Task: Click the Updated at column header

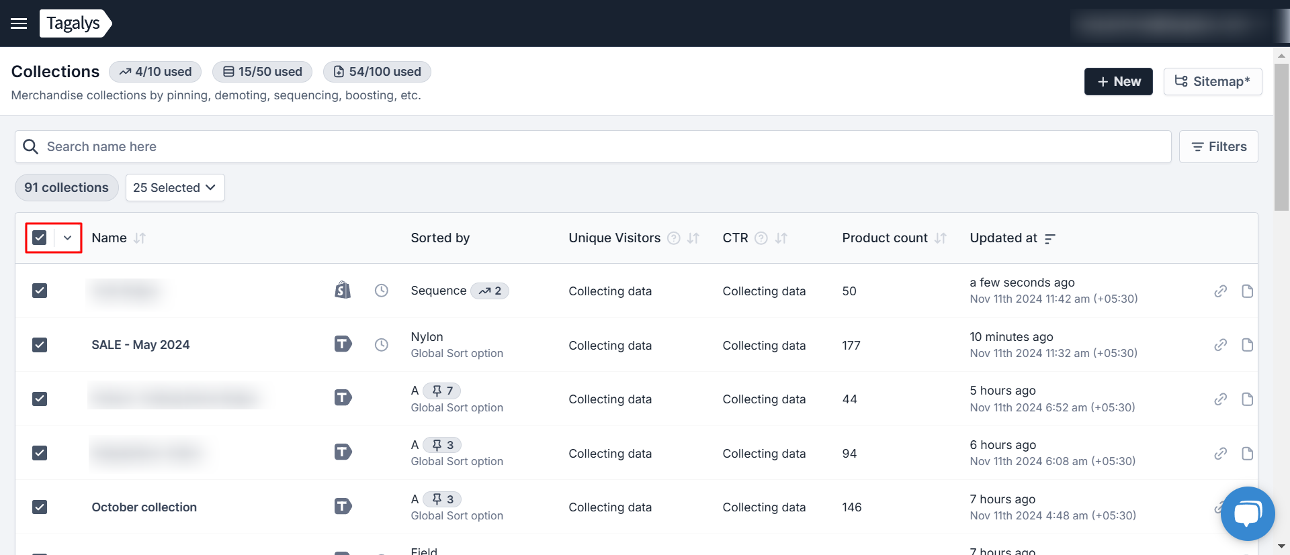Action: [x=1003, y=238]
